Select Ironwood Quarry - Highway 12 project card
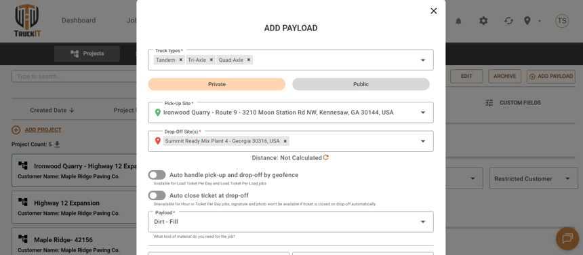 click(75, 171)
